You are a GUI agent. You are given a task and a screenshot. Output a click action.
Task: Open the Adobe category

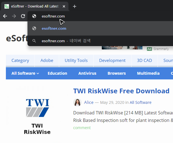(x=47, y=61)
